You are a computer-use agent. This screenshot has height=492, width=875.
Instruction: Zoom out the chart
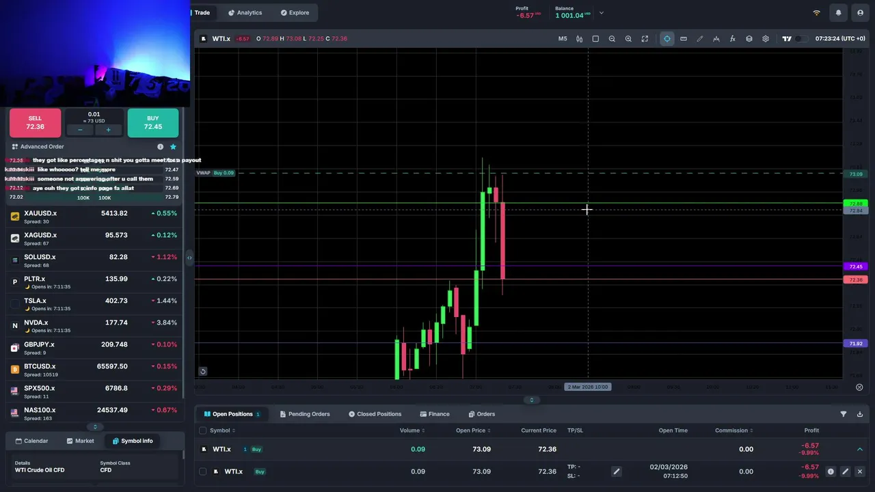pos(612,39)
